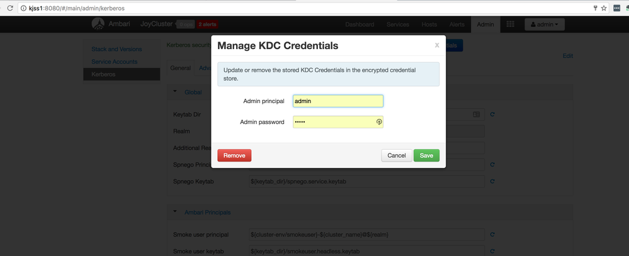This screenshot has height=256, width=629.
Task: Click undo icon beside Smoke user principal
Action: click(492, 235)
